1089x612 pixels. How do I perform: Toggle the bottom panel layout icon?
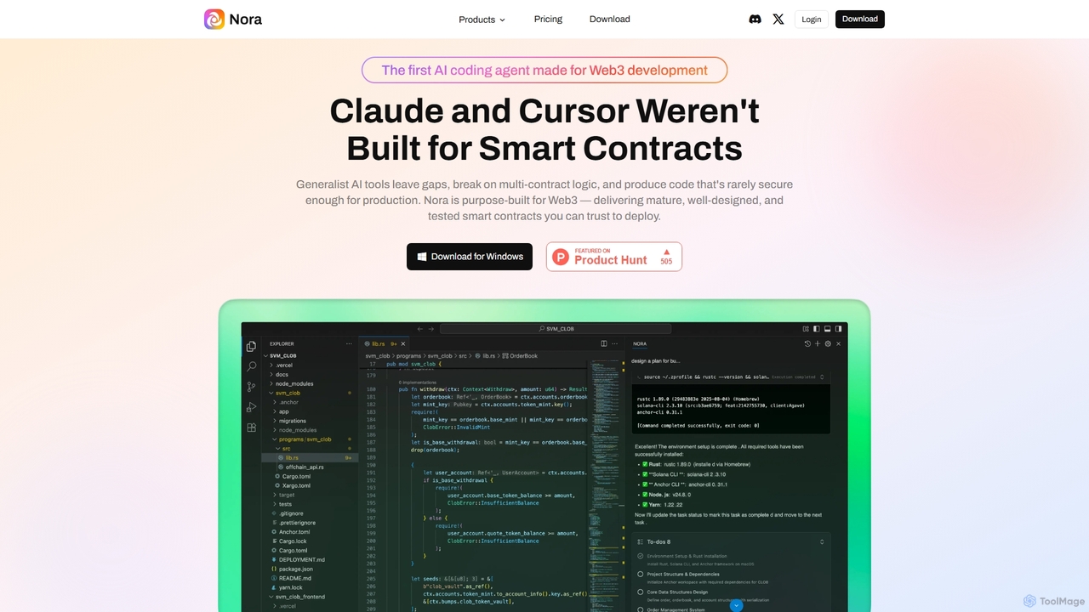click(826, 329)
